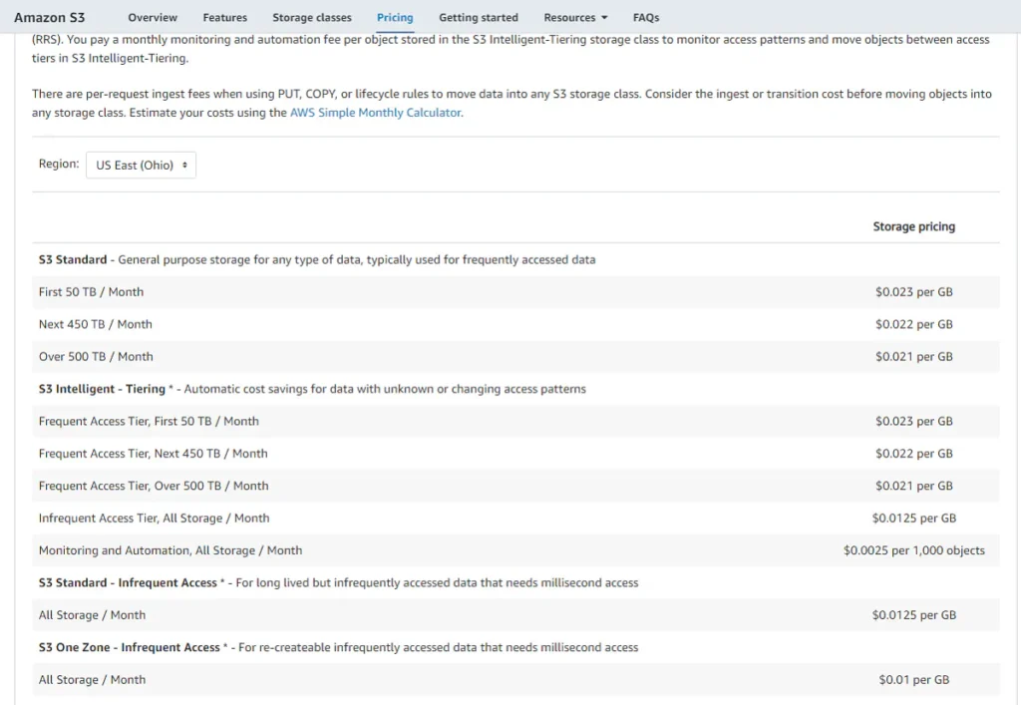Open the Getting started tab

(479, 18)
